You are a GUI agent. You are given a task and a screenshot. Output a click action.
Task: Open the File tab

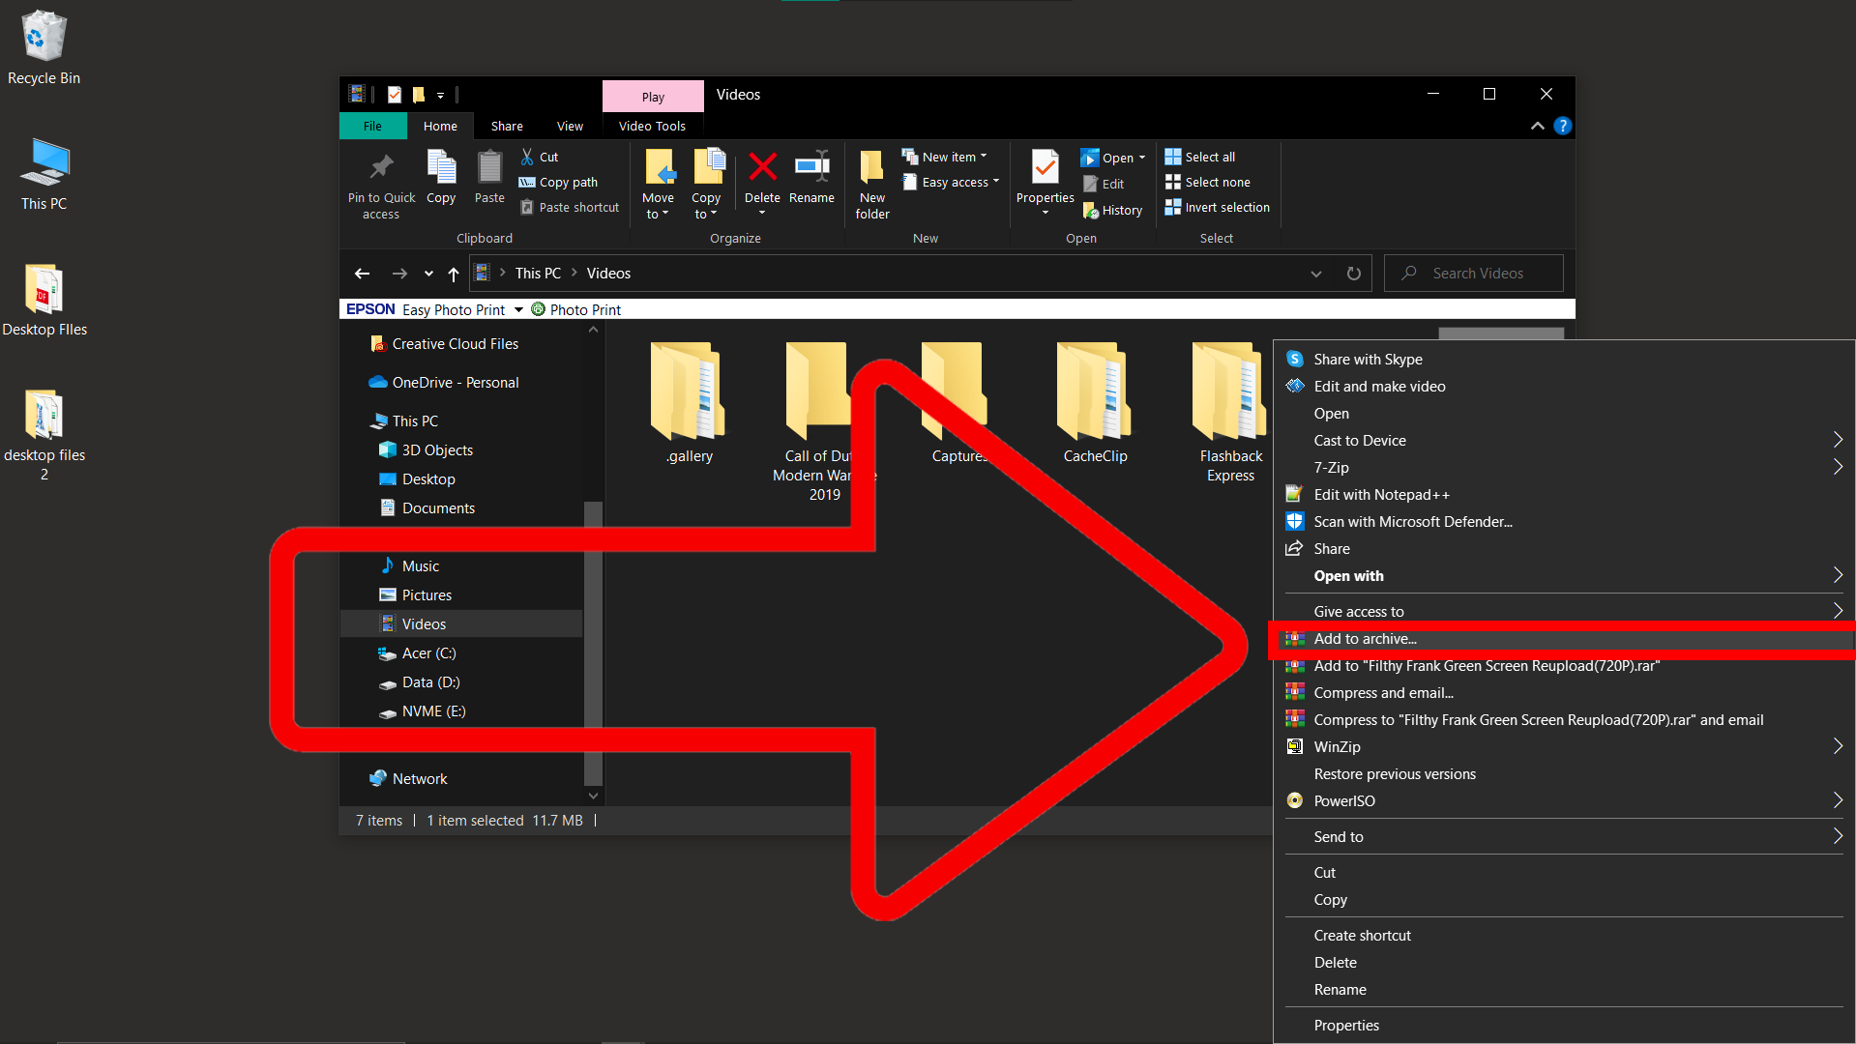pyautogui.click(x=372, y=126)
